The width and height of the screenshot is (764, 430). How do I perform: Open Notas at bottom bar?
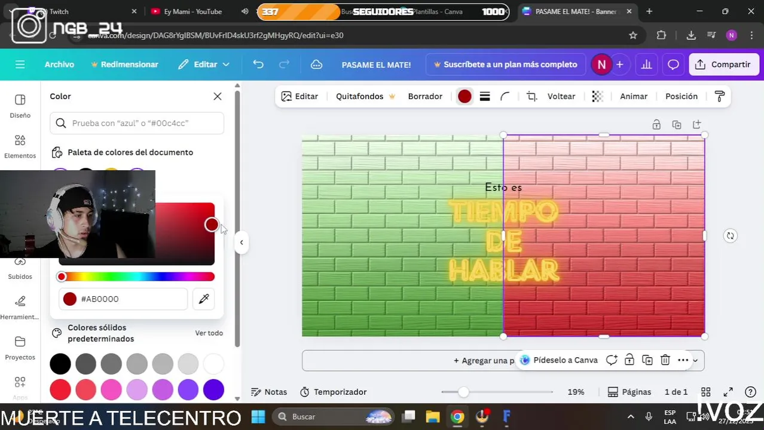[x=269, y=392]
